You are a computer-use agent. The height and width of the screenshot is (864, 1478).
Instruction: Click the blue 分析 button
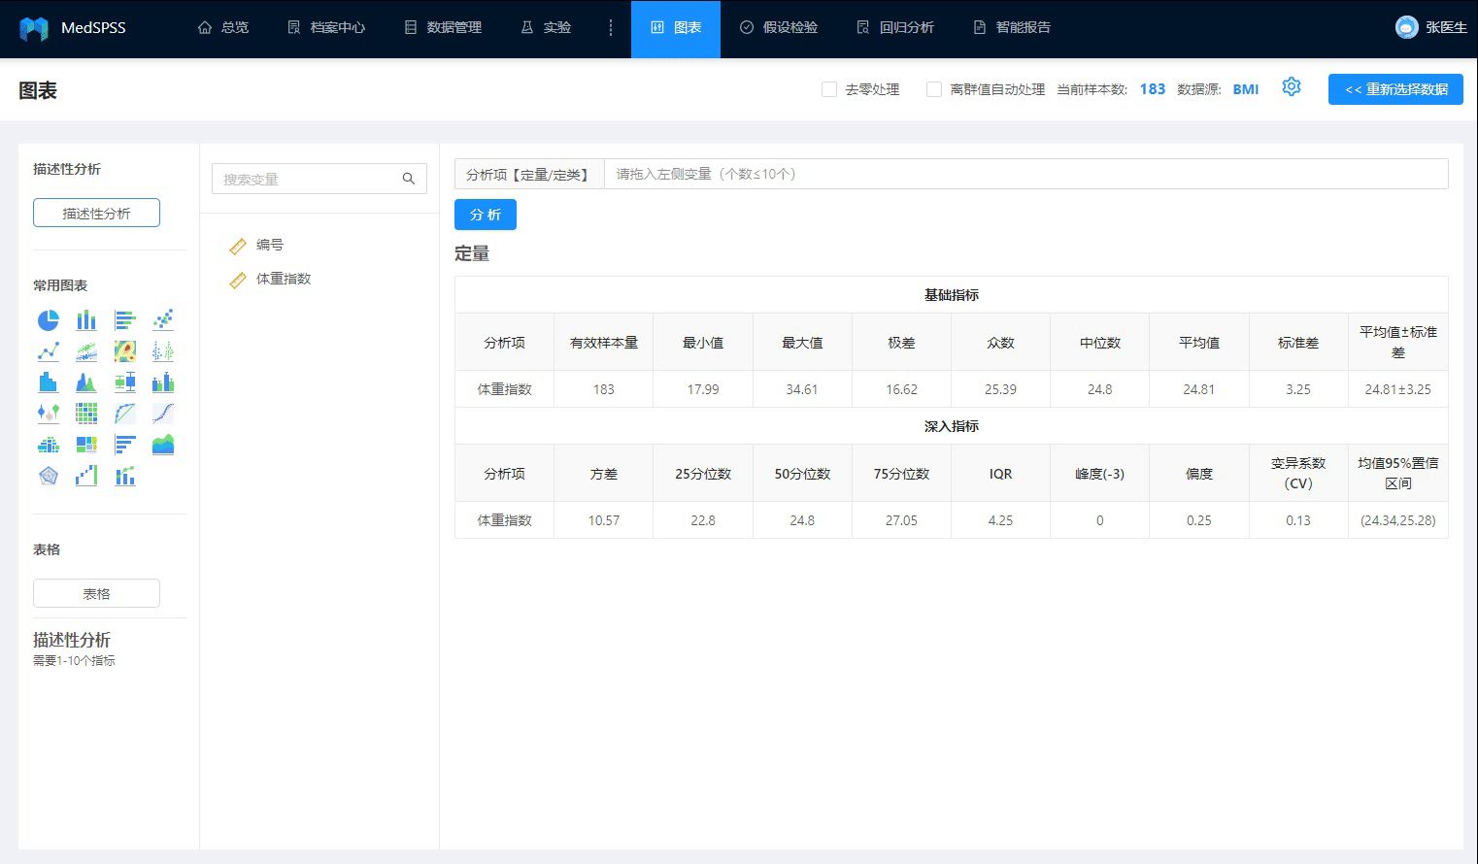(486, 215)
